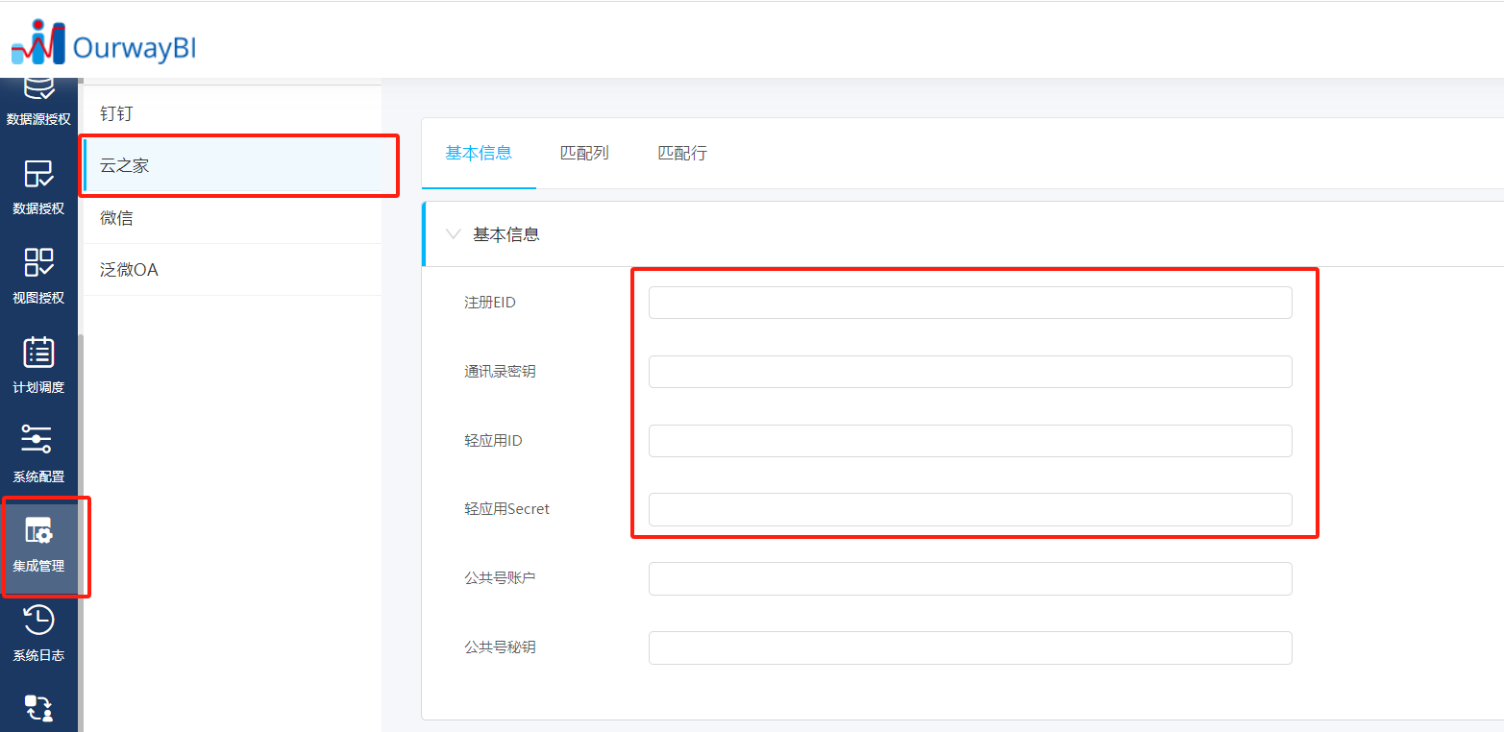This screenshot has width=1504, height=732.
Task: Click the 基本信息 section header text
Action: point(506,234)
